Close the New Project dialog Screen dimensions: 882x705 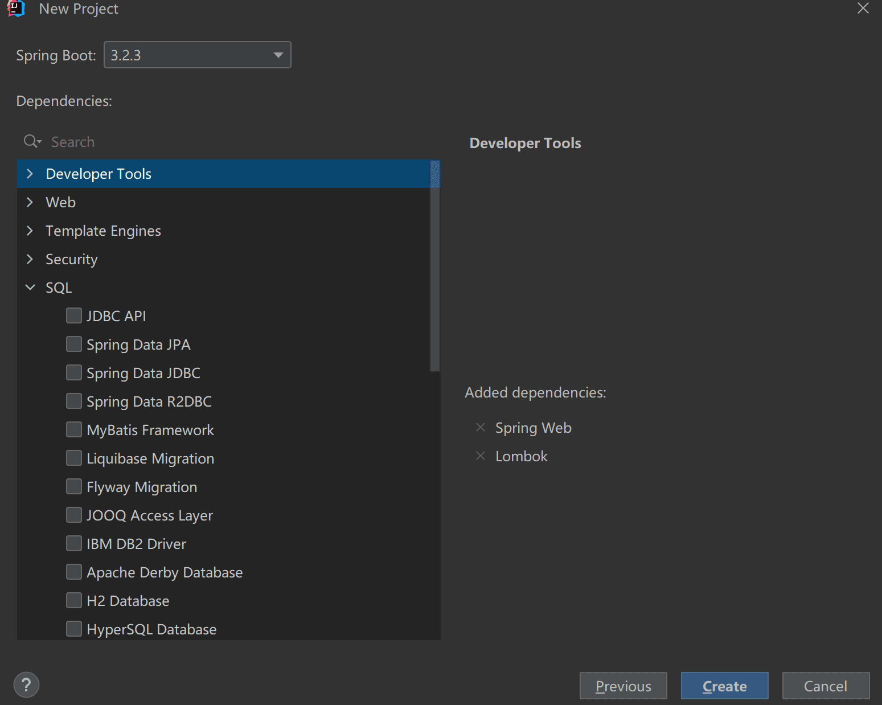863,8
